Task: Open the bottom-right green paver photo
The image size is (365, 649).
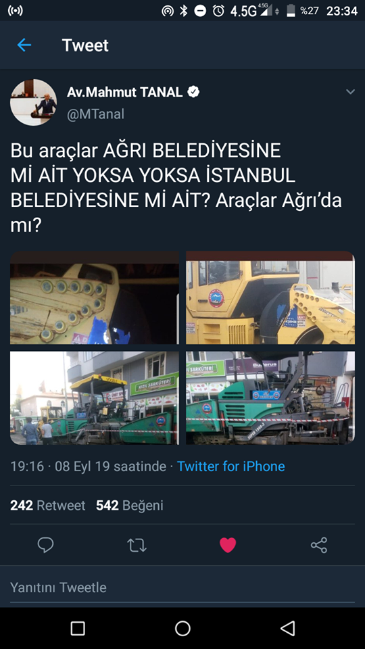Action: pos(270,398)
